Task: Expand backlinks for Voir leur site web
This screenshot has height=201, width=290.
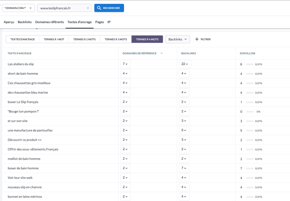Action: 184,178
